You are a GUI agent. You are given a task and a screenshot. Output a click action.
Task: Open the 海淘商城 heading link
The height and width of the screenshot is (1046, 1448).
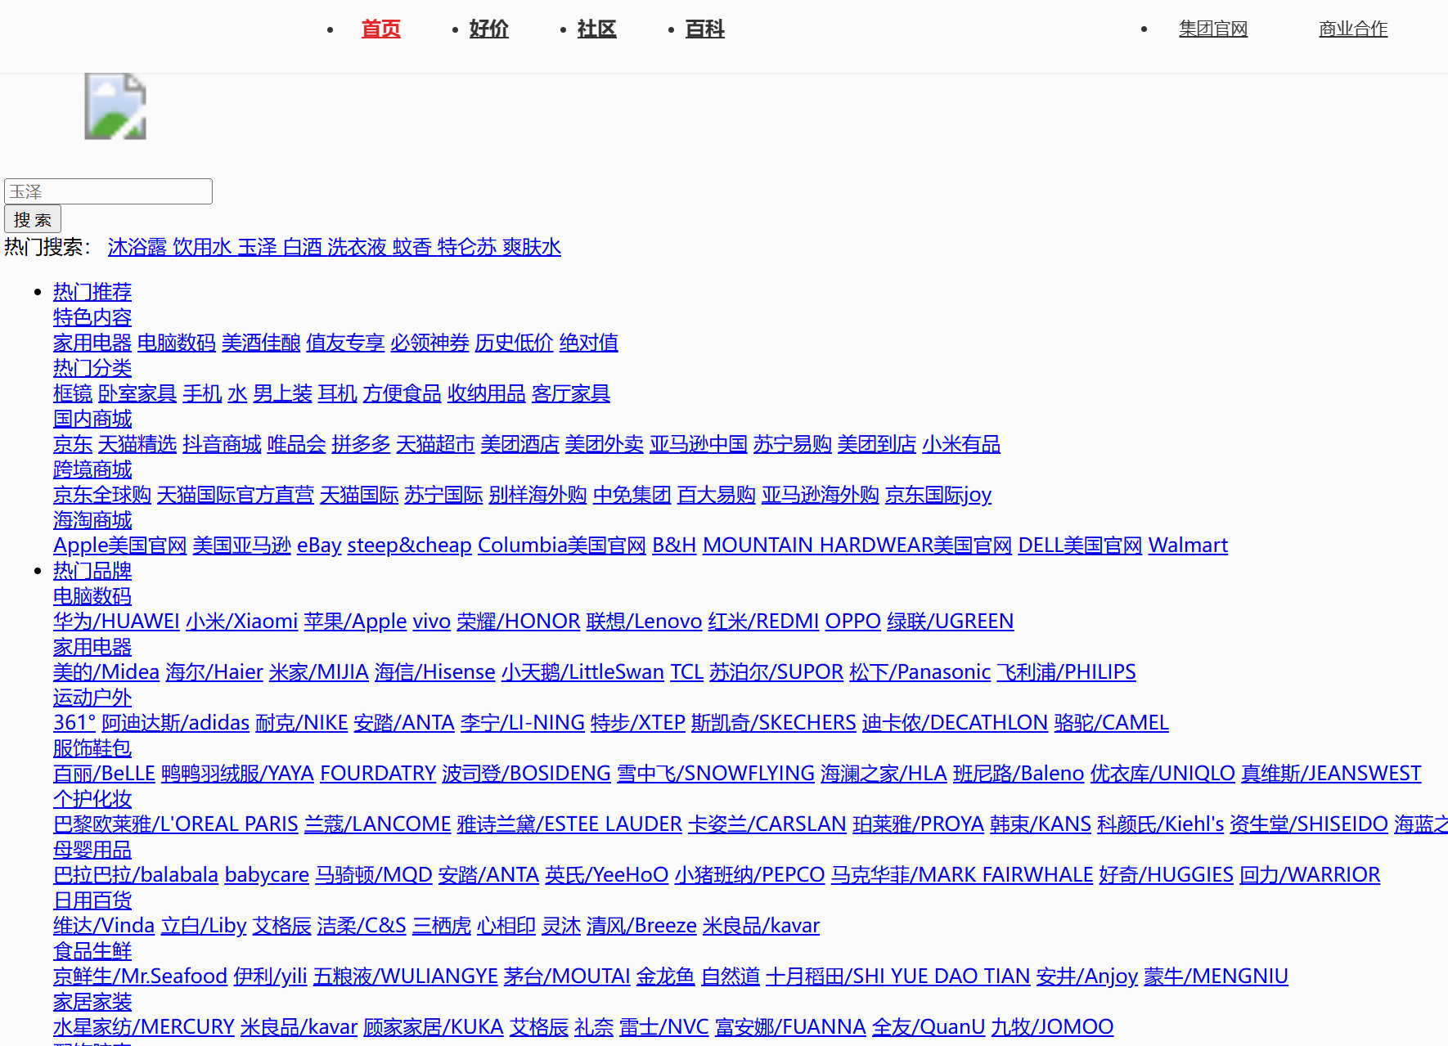point(92,520)
